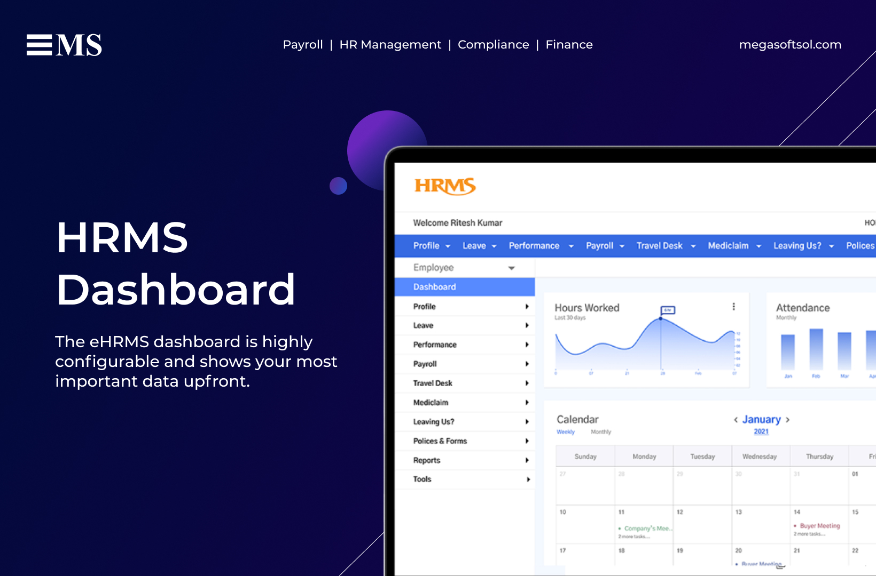Expand the Tools submenu arrow in the sidebar
Screen dimensions: 876x576
(528, 479)
